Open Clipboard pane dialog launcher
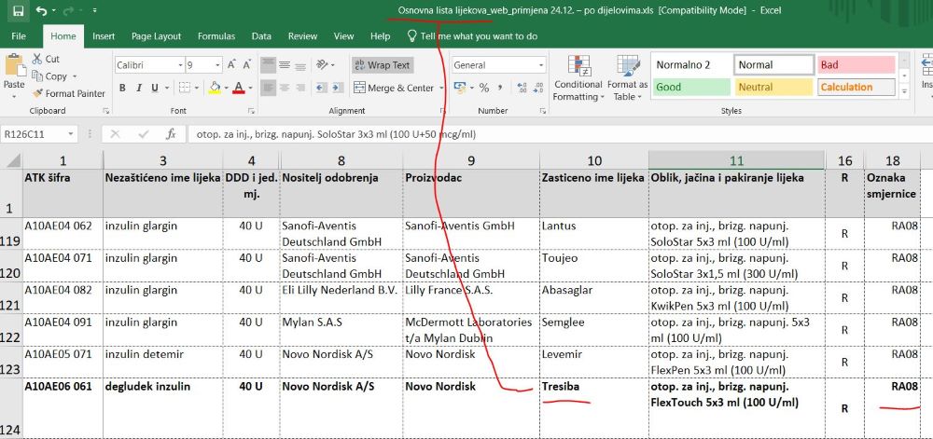Screen dimensions: 933x439 tap(106, 111)
